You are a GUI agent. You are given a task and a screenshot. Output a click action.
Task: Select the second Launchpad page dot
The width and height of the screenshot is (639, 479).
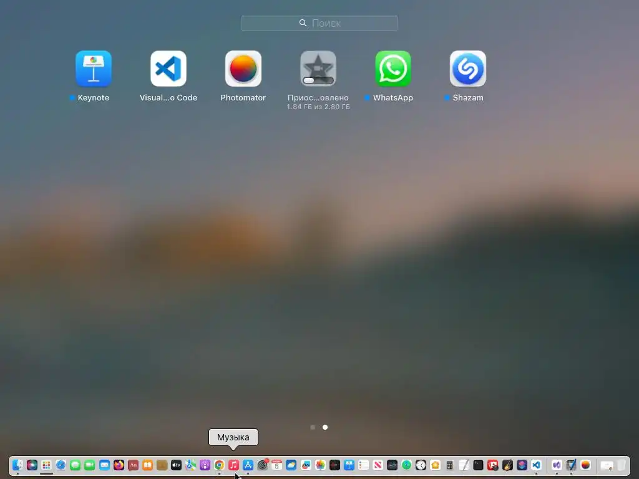[325, 427]
